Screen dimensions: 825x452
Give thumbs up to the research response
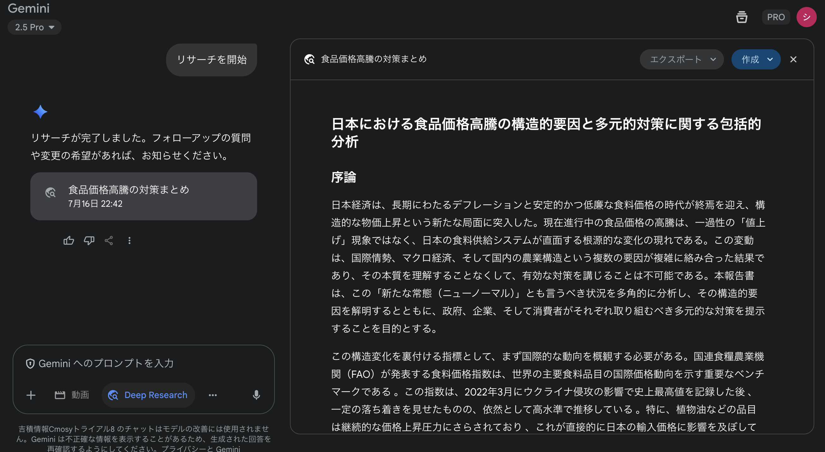69,241
